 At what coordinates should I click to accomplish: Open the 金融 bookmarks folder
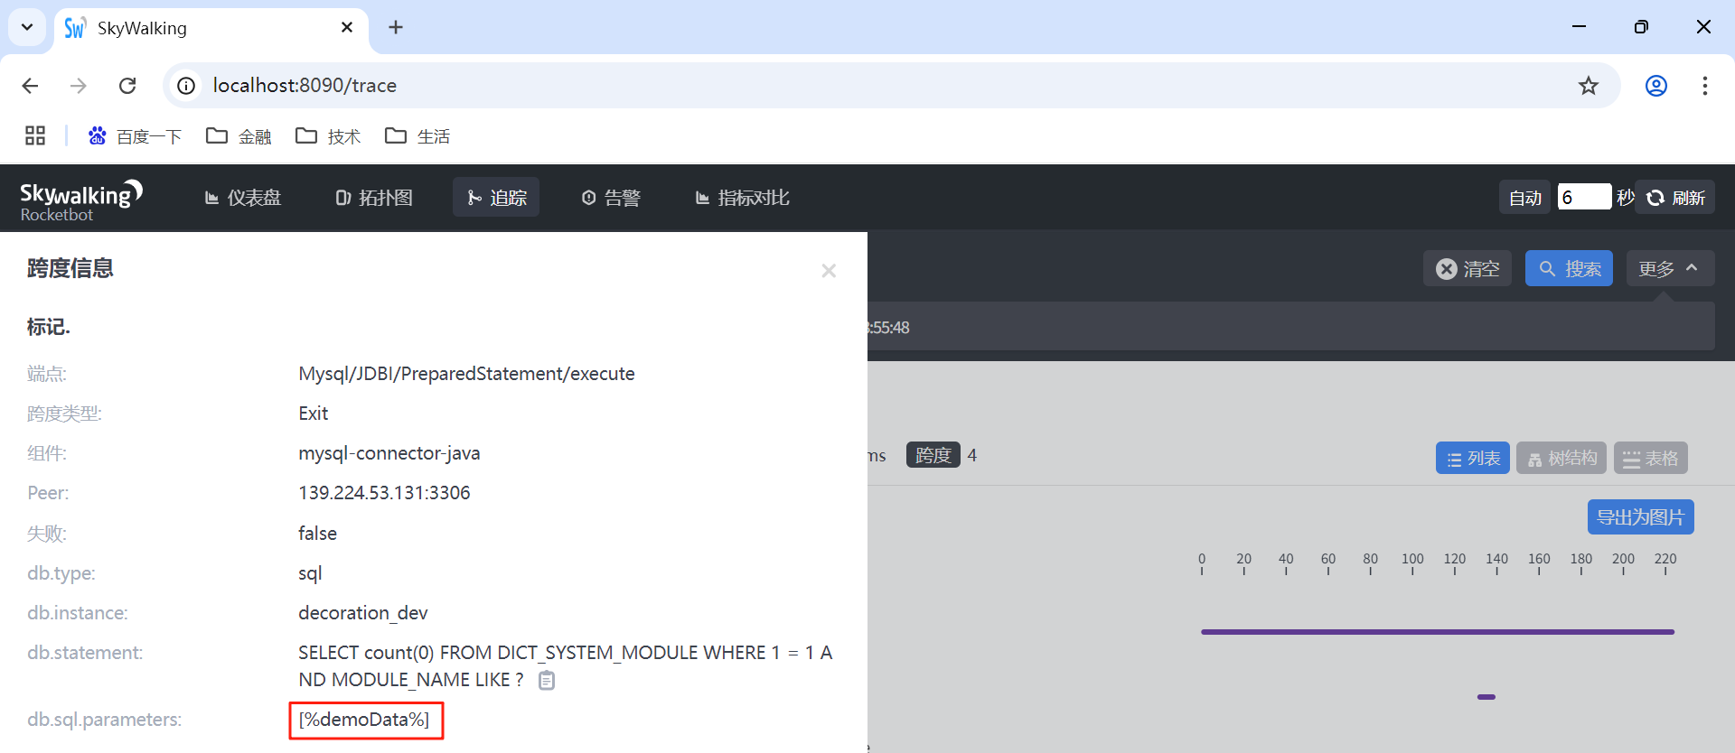tap(239, 136)
